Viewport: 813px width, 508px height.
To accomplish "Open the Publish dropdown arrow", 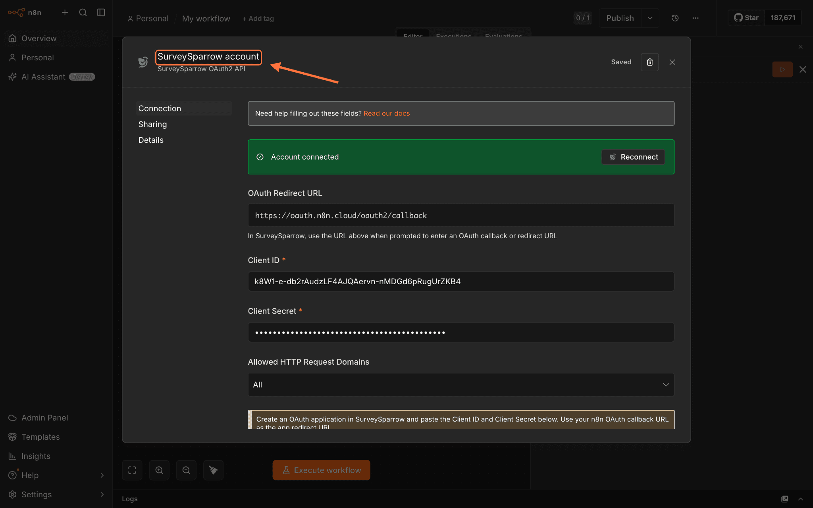I will pos(650,18).
